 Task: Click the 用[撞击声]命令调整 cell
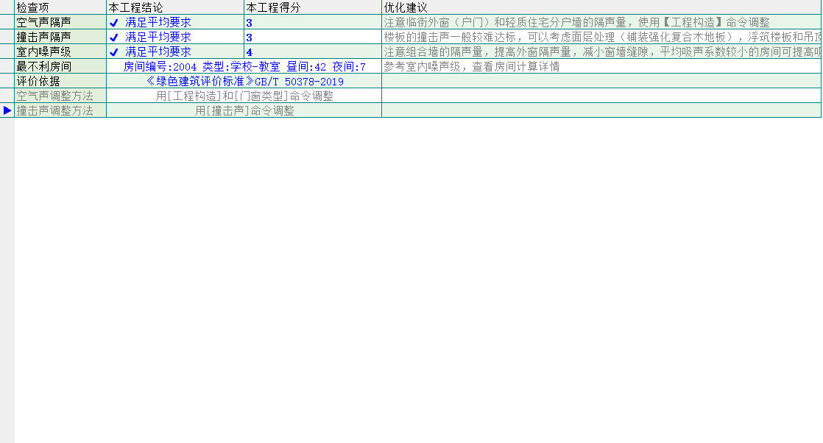pyautogui.click(x=244, y=110)
